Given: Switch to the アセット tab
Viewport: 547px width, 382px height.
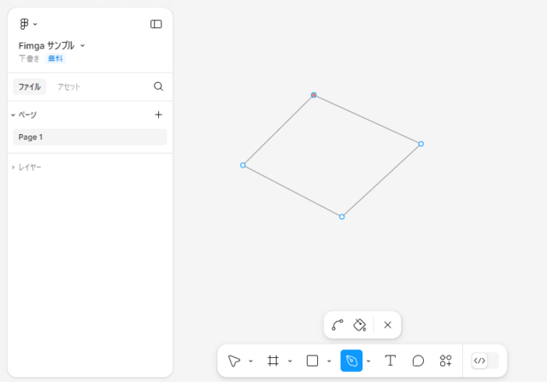Looking at the screenshot, I should click(x=68, y=87).
